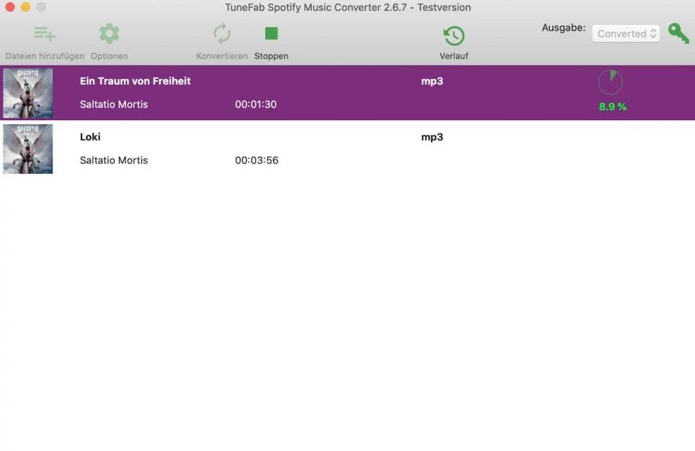
Task: Click the Dateien hinzufügen label
Action: (45, 56)
